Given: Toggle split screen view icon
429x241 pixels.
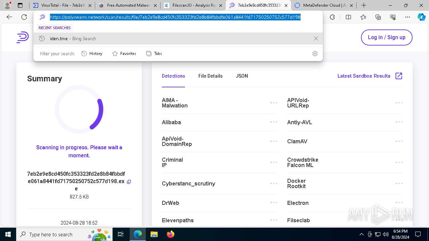Looking at the screenshot, I should pyautogui.click(x=348, y=17).
